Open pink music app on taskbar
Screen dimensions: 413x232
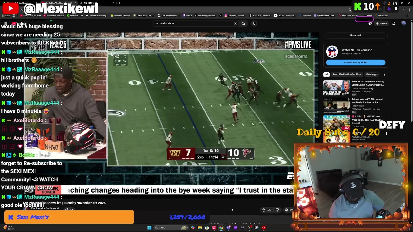[214, 228]
